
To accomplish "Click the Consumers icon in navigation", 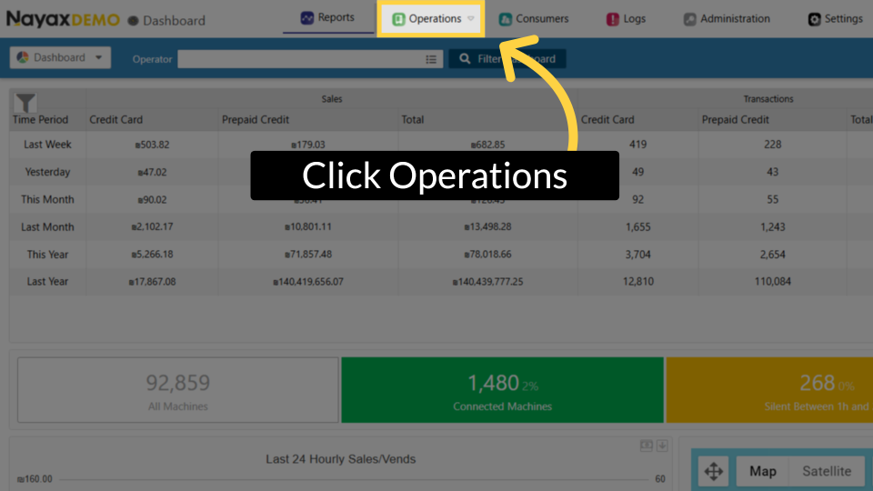I will [x=506, y=19].
